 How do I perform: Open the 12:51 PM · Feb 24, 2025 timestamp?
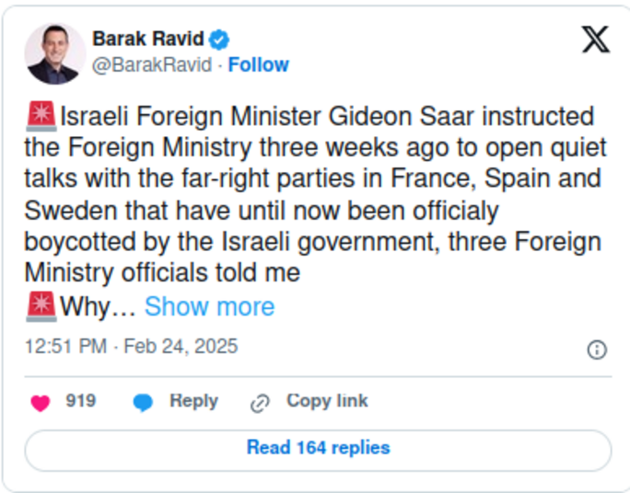tap(131, 347)
